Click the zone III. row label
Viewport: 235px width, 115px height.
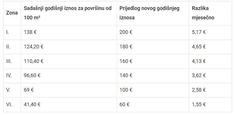9,61
